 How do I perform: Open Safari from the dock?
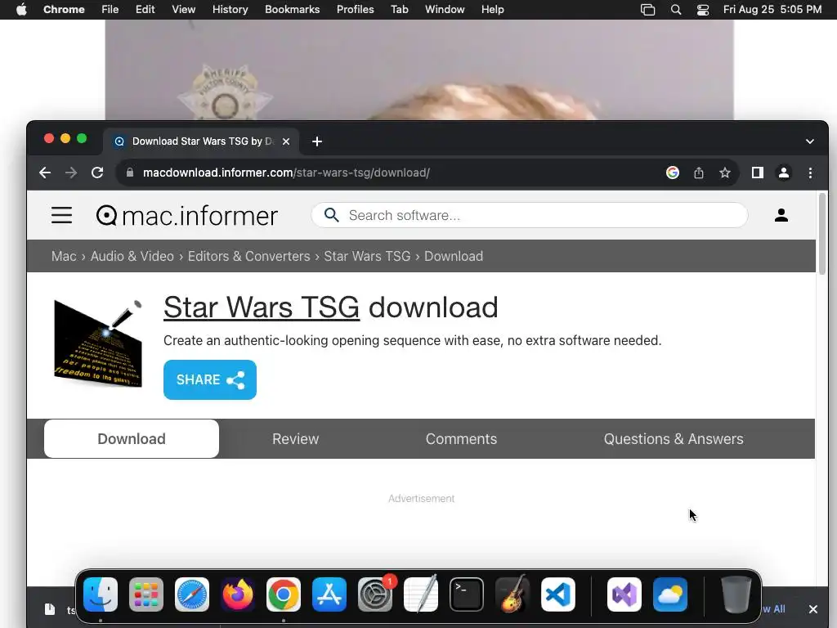coord(192,594)
